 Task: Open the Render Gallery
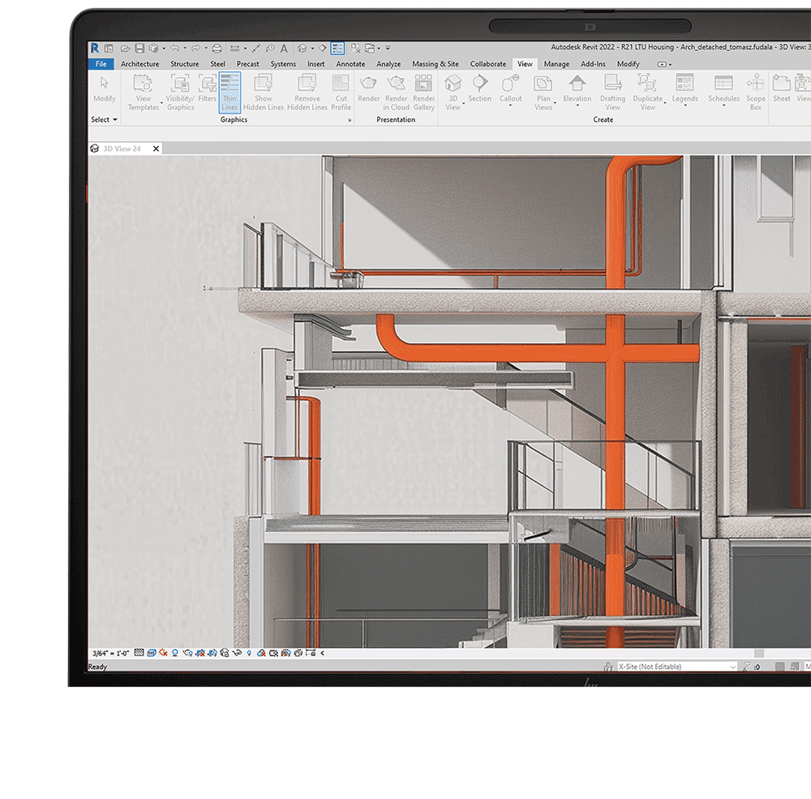(423, 89)
